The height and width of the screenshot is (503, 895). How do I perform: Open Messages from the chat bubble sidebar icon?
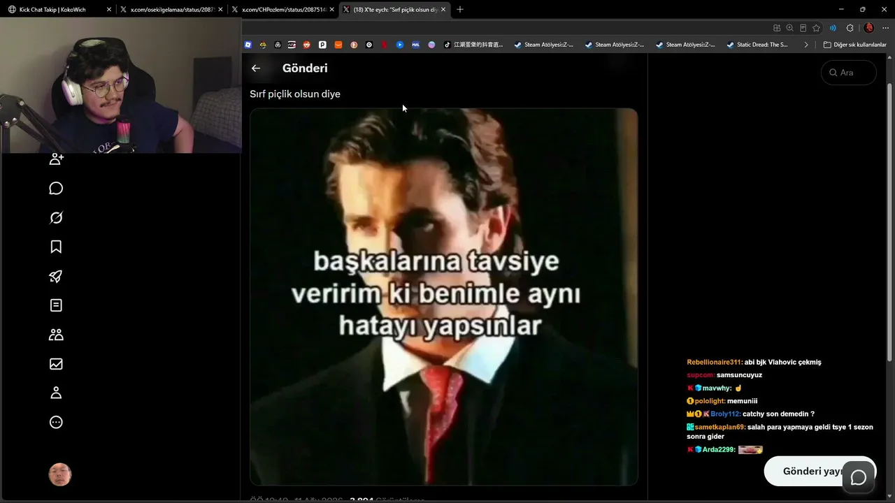(x=57, y=189)
